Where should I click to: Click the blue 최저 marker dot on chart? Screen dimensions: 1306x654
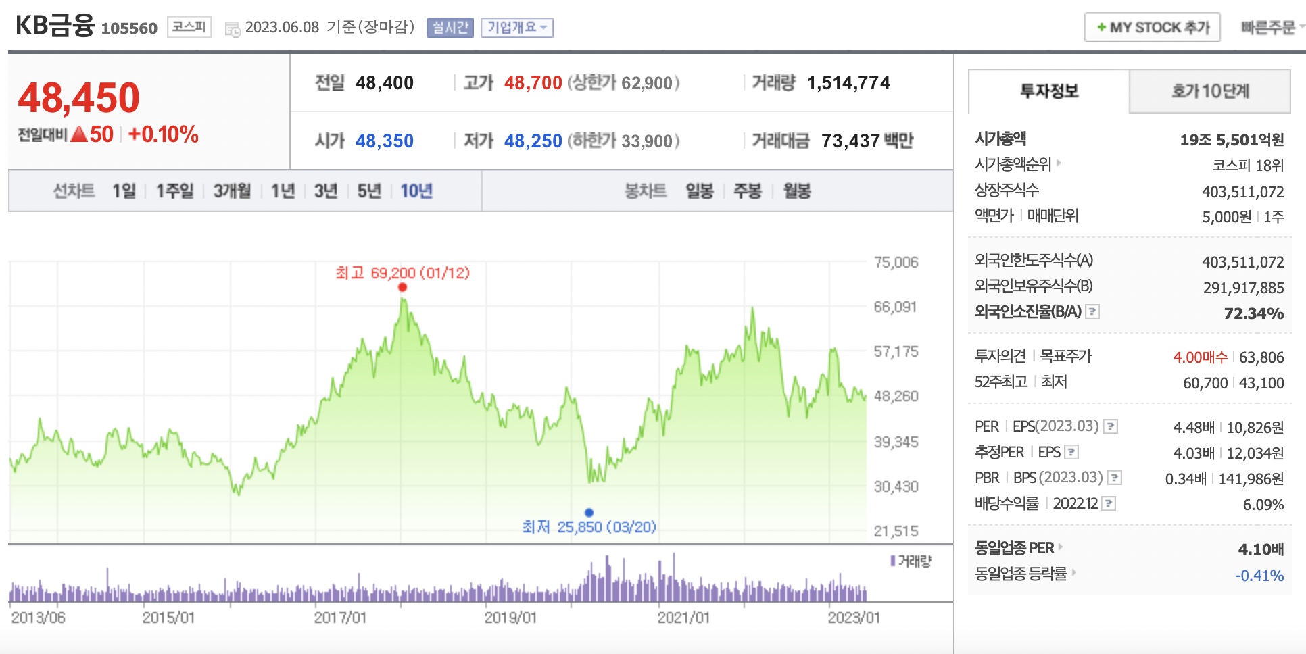pos(589,512)
